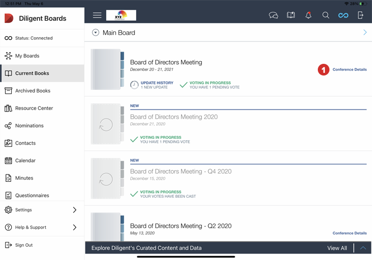
Task: Expand Help & Support chevron
Action: click(74, 228)
